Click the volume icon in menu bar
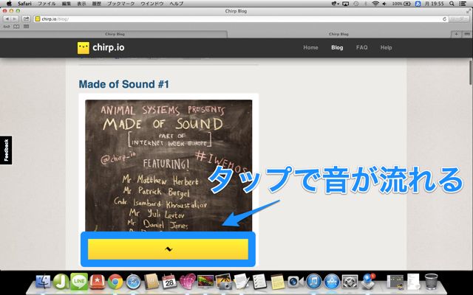473x295 pixels. tap(384, 4)
